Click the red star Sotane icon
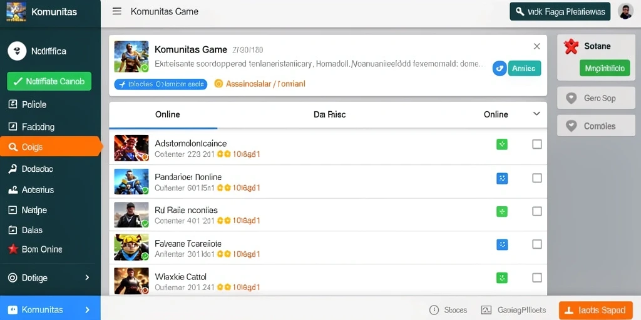 [x=571, y=46]
